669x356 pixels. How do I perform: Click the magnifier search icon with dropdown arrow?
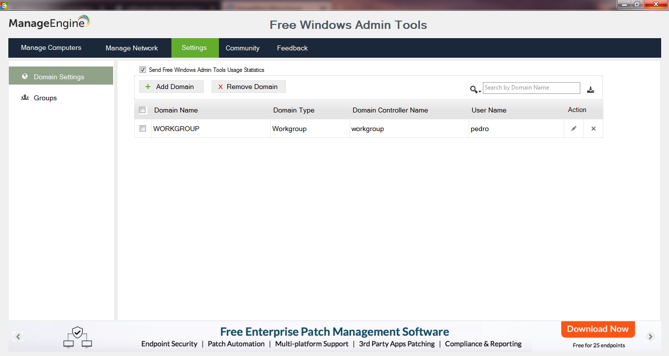click(475, 89)
